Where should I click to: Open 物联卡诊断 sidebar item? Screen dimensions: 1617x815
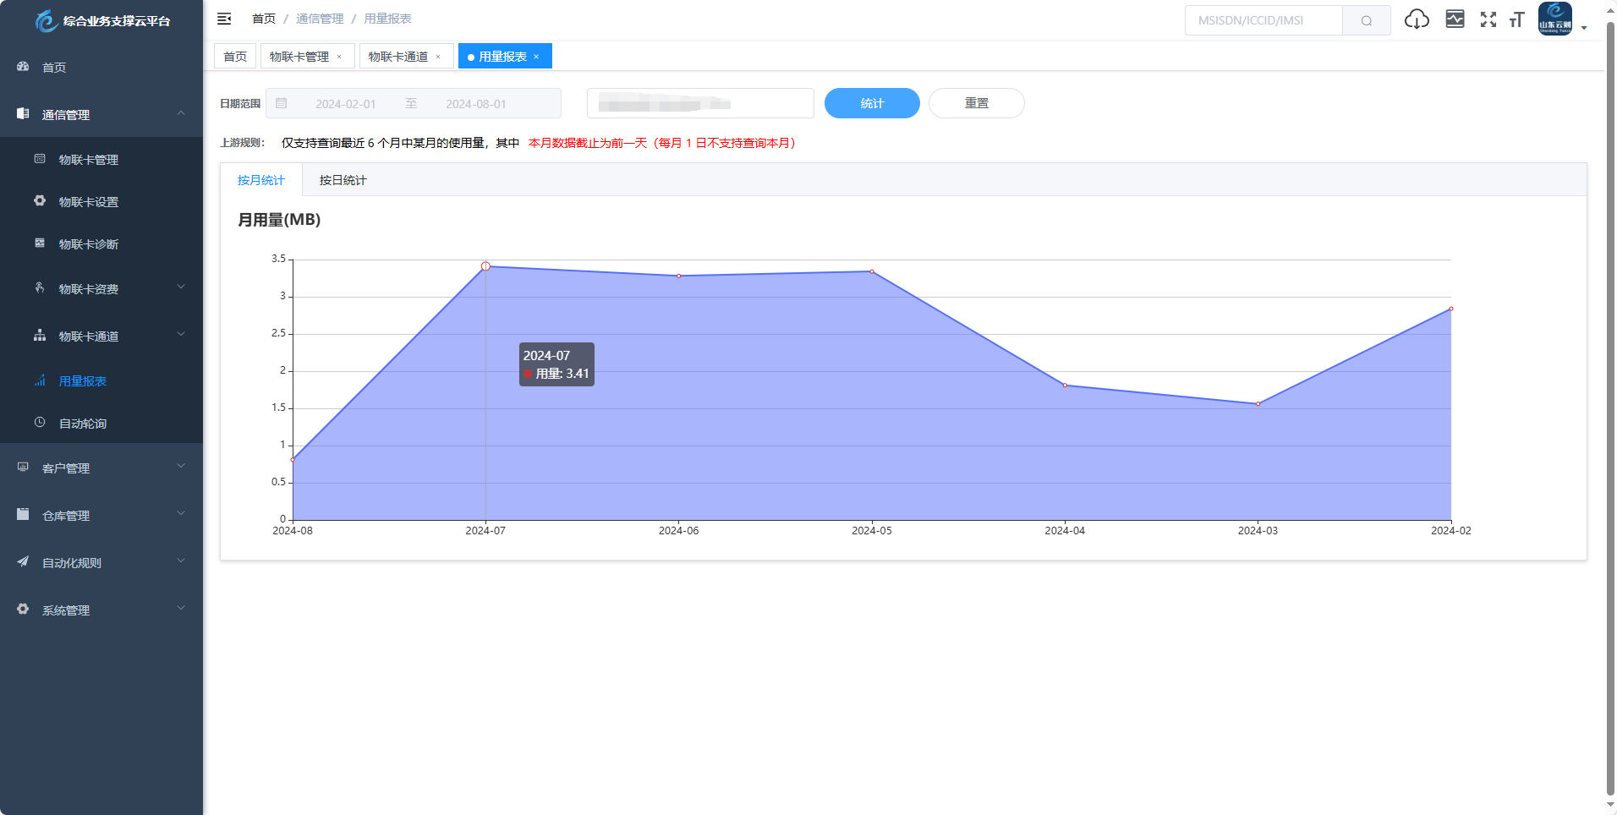pos(101,243)
